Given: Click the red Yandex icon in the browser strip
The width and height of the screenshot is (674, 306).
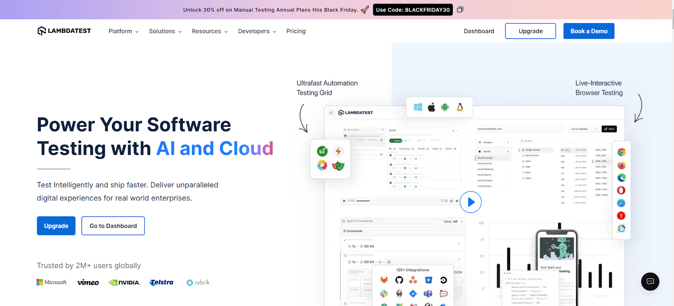Looking at the screenshot, I should coord(621,216).
